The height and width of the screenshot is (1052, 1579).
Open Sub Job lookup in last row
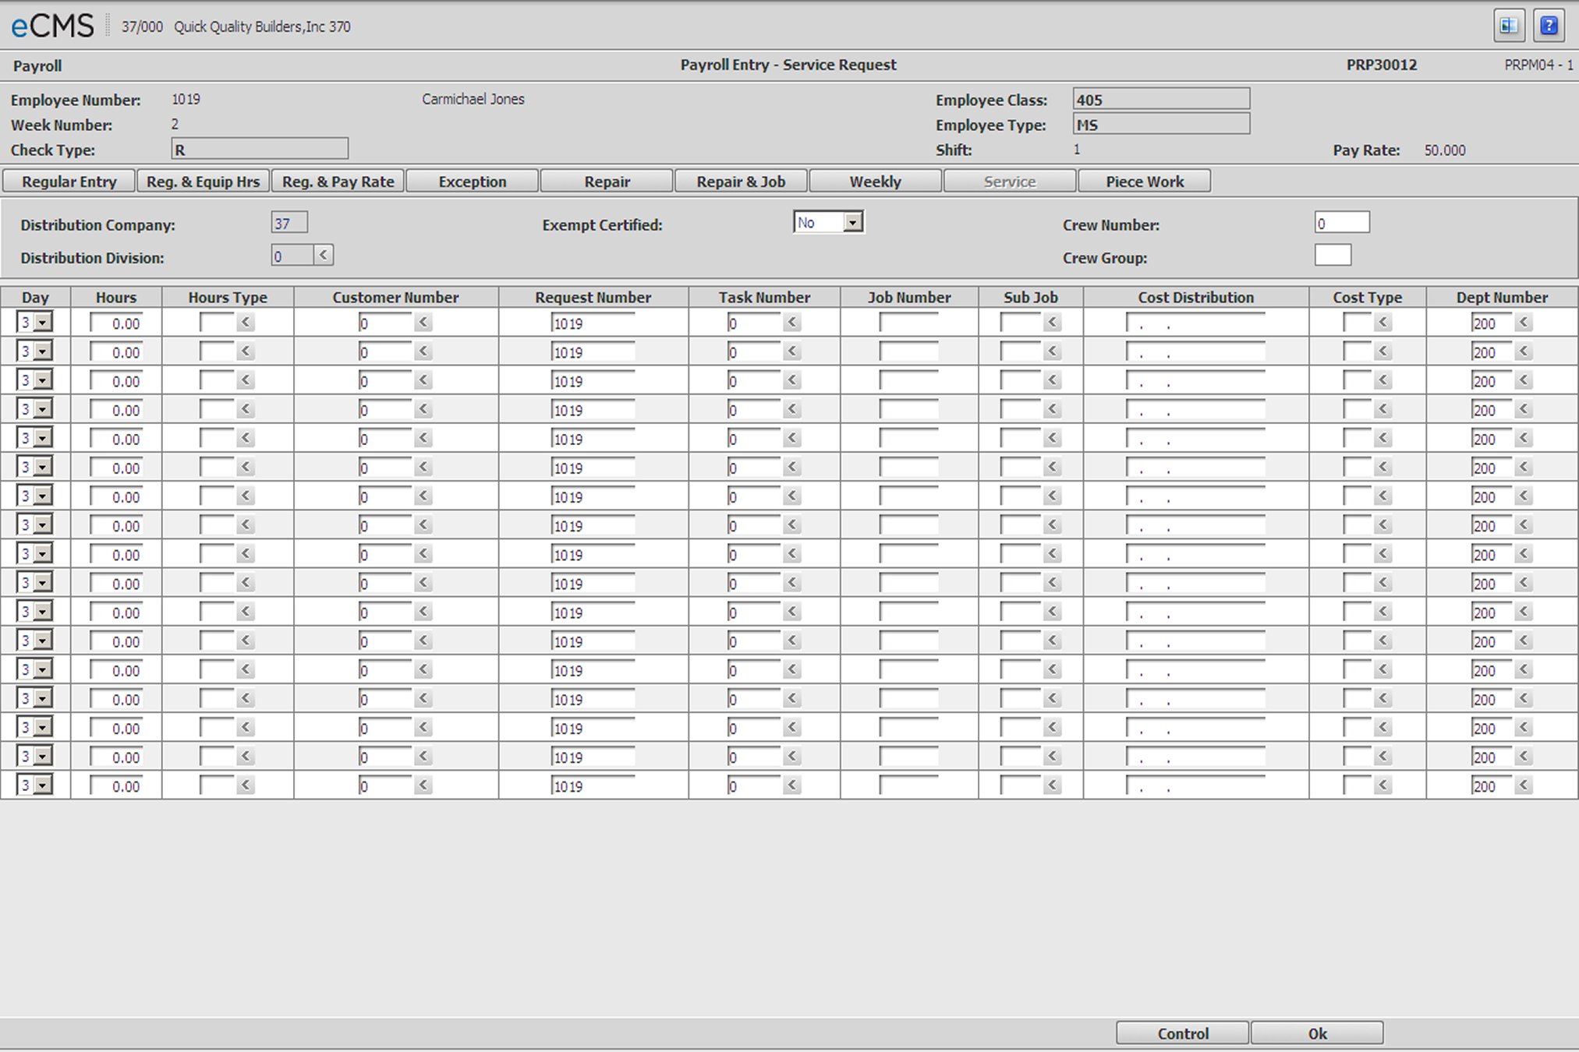tap(1053, 785)
